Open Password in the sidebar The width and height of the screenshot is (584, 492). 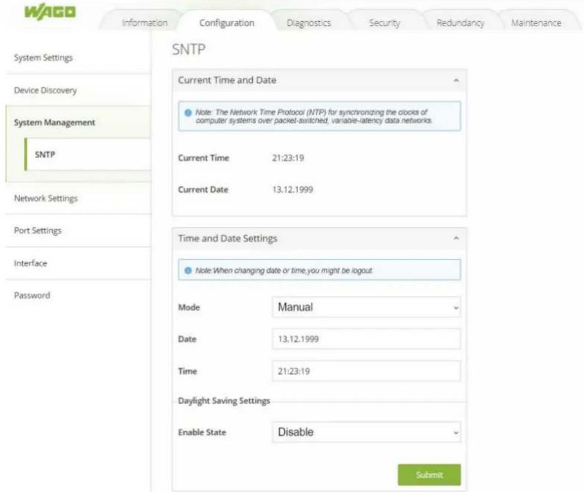tap(78, 295)
